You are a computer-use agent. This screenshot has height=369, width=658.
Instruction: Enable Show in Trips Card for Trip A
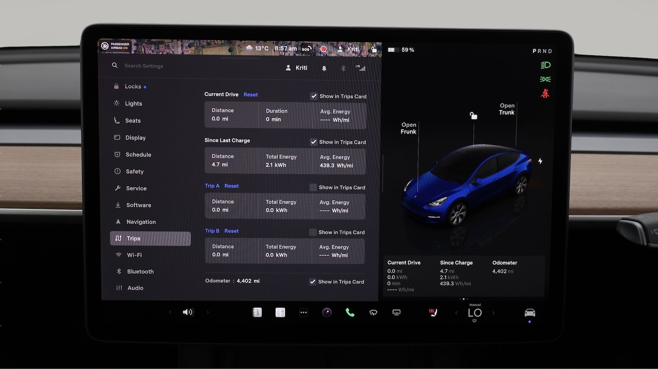(312, 187)
